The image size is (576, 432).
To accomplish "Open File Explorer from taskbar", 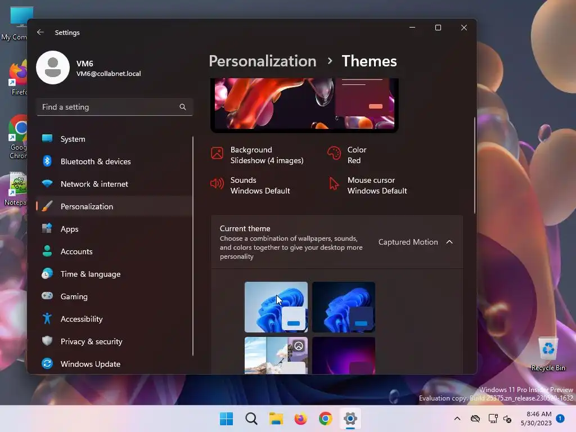I will tap(276, 418).
